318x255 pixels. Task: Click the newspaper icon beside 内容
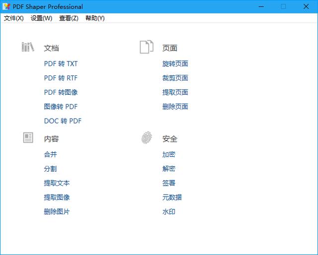pyautogui.click(x=28, y=138)
